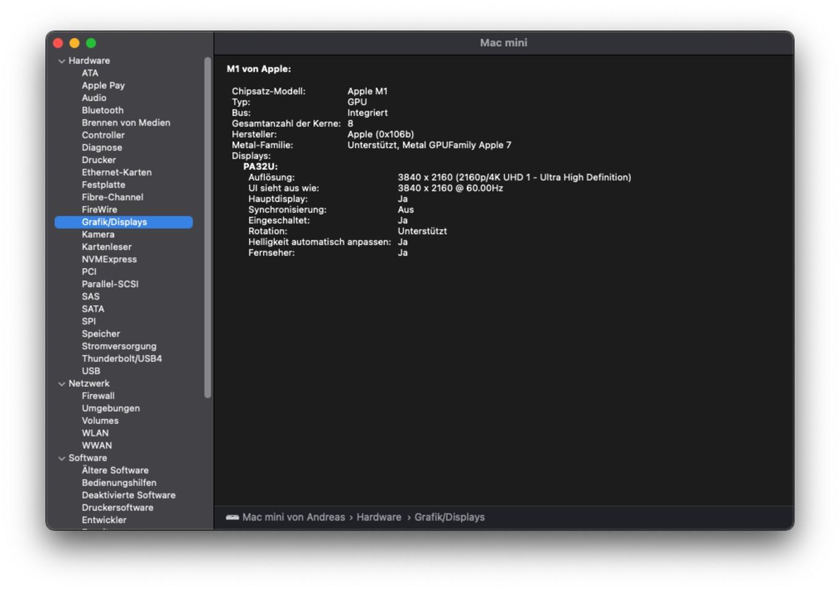The width and height of the screenshot is (840, 591).
Task: Open the Bedienungshilfen entry
Action: pos(119,482)
